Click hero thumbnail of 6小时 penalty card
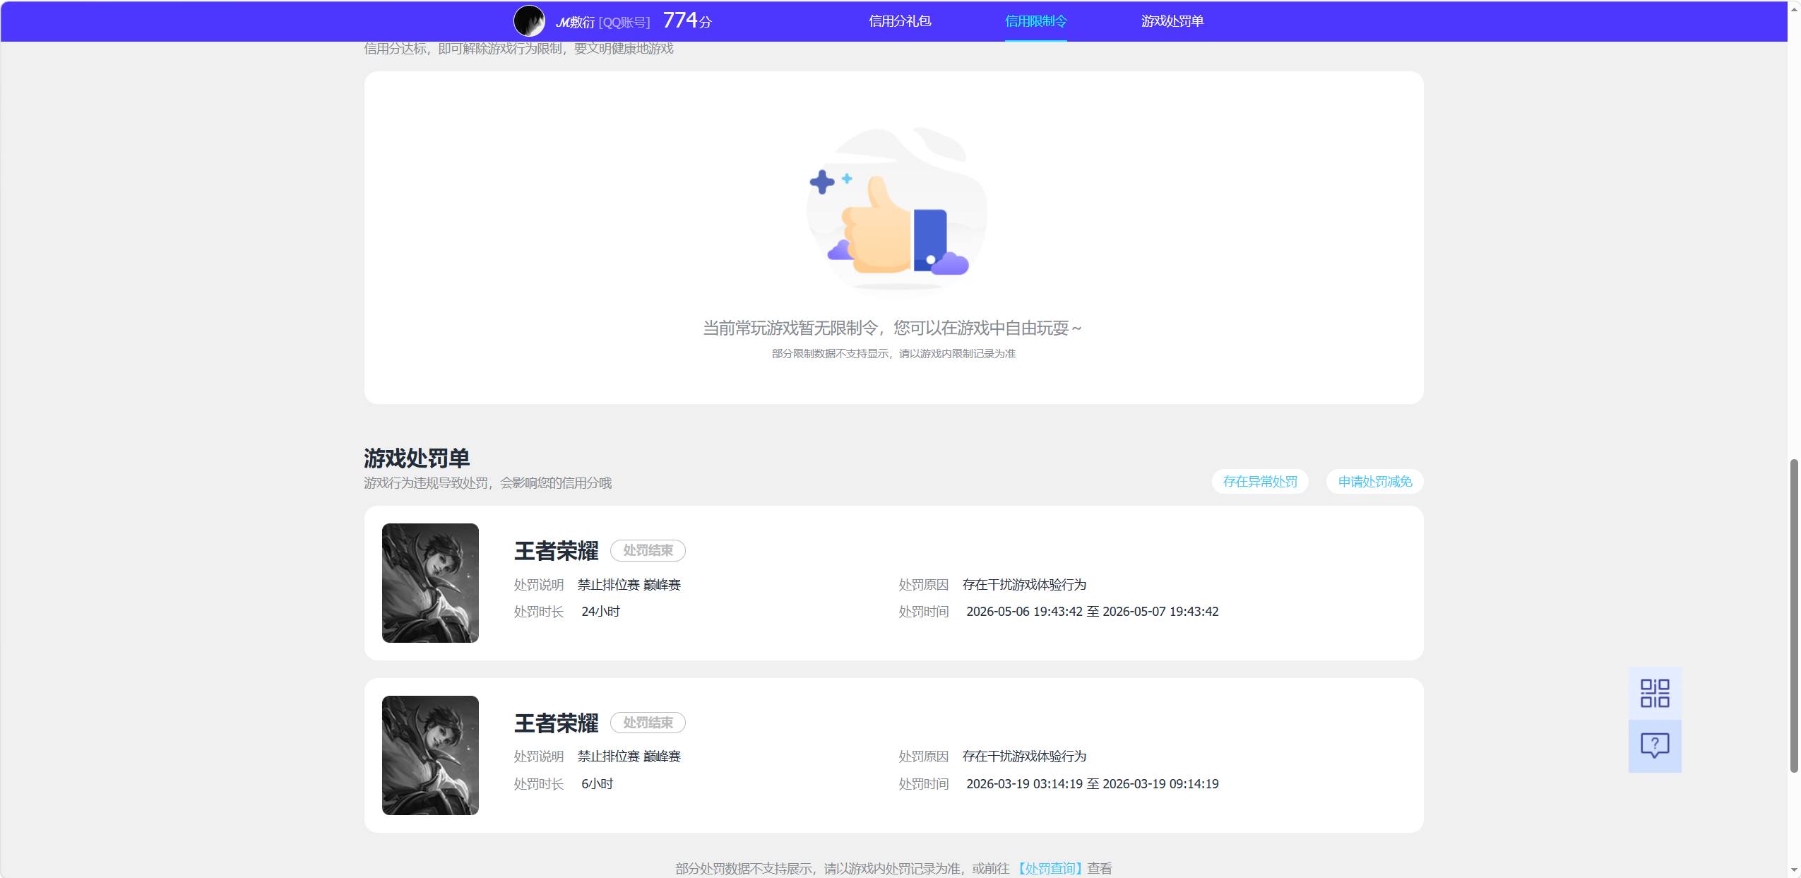The width and height of the screenshot is (1801, 878). [430, 755]
